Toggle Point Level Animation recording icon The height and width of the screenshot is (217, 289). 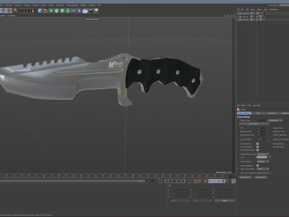pyautogui.click(x=228, y=181)
